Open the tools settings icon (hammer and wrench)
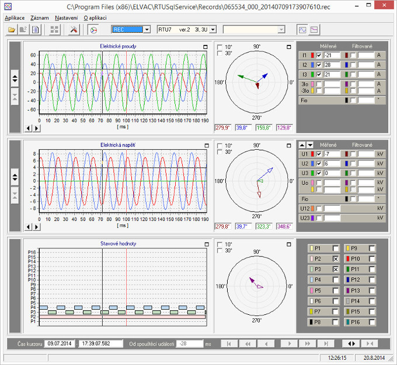Screen dimensions: 397x365 (74, 30)
